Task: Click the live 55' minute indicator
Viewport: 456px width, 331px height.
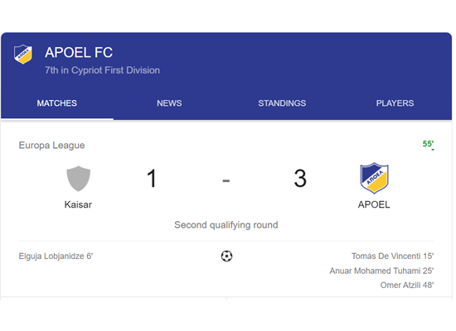Action: pos(428,144)
